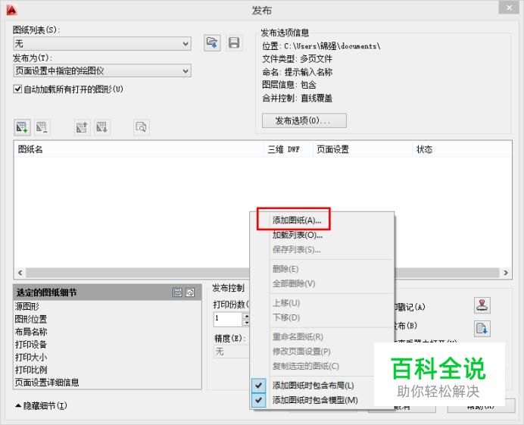Click the remove sheets toolbar icon
This screenshot has height=425, width=524.
[x=42, y=127]
